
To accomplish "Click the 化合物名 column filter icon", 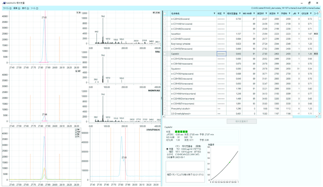I will coord(214,13).
